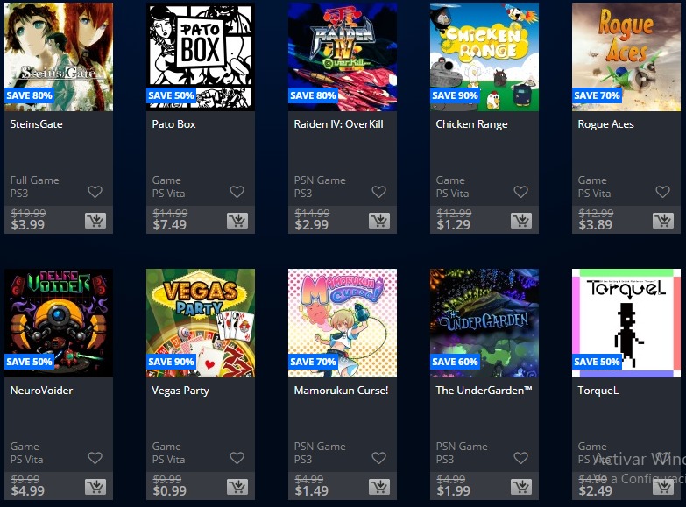The width and height of the screenshot is (686, 507).
Task: Wishlist Vegas Party with heart icon
Action: (237, 458)
